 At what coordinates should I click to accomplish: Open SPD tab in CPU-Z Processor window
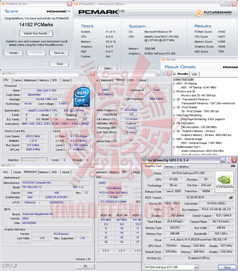coord(54,80)
